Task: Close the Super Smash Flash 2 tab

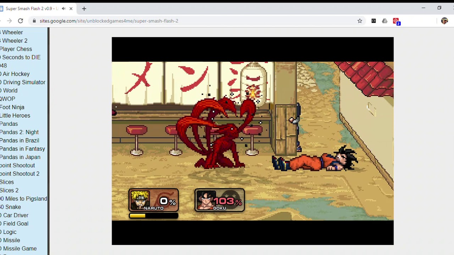Action: (x=71, y=8)
